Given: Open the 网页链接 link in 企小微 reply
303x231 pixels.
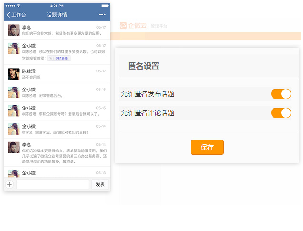Looking at the screenshot, I should click(59, 58).
